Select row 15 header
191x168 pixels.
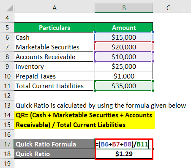(x=7, y=125)
